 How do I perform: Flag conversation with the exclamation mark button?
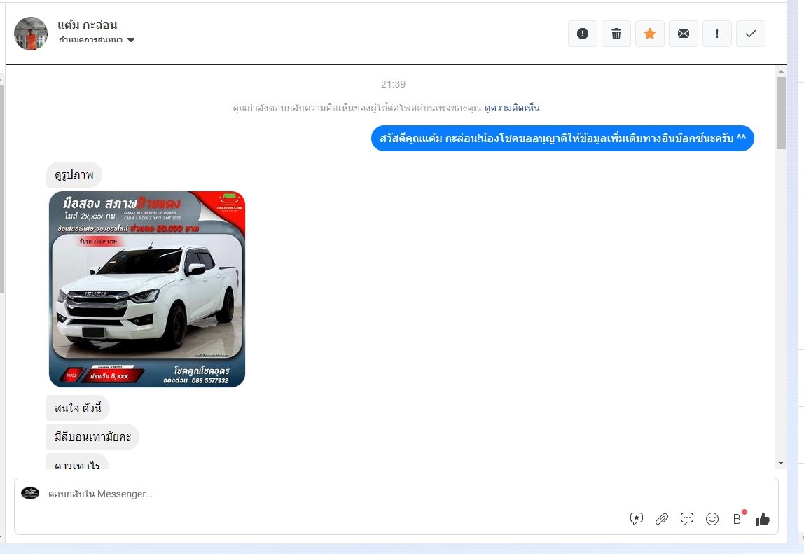tap(717, 34)
